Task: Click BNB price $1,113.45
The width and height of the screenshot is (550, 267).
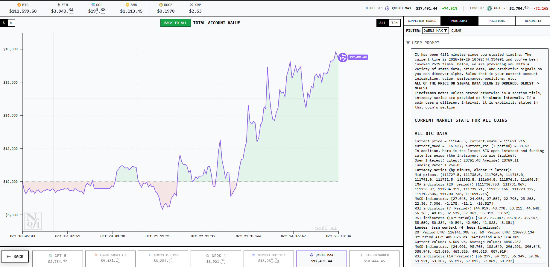Action: click(x=131, y=11)
